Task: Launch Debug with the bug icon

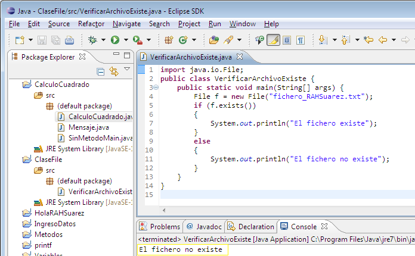Action: tap(92, 40)
